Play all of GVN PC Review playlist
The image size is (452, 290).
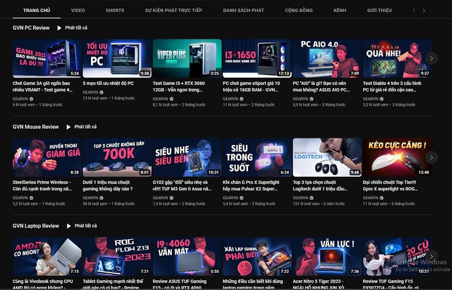tap(76, 28)
